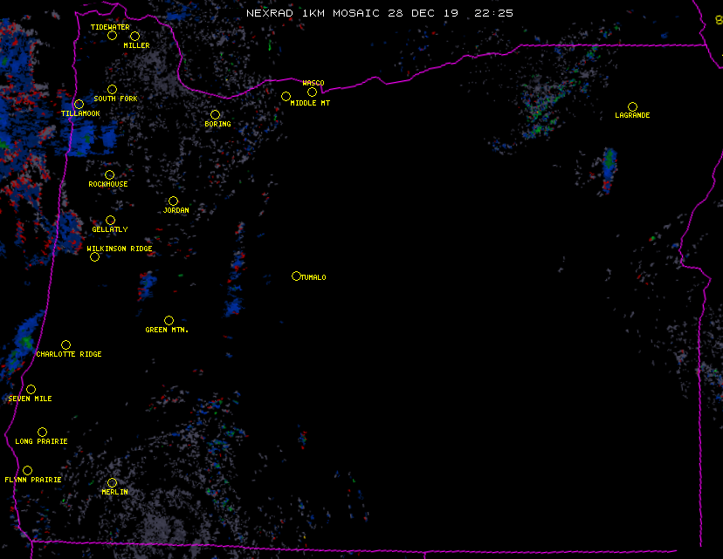Select the Miller station circle marker

tap(134, 37)
